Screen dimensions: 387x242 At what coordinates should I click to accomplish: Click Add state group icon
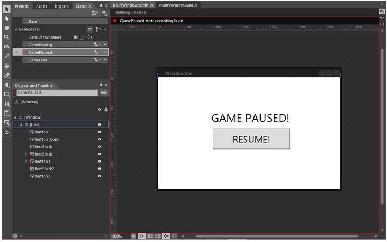[x=94, y=13]
